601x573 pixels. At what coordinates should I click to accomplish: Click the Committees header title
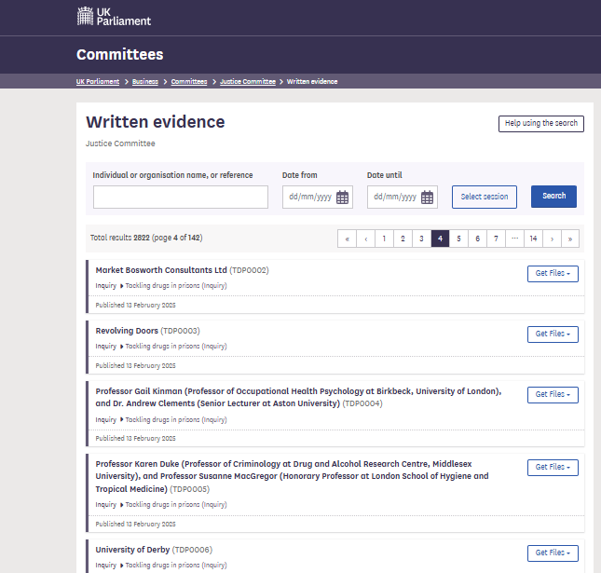120,54
